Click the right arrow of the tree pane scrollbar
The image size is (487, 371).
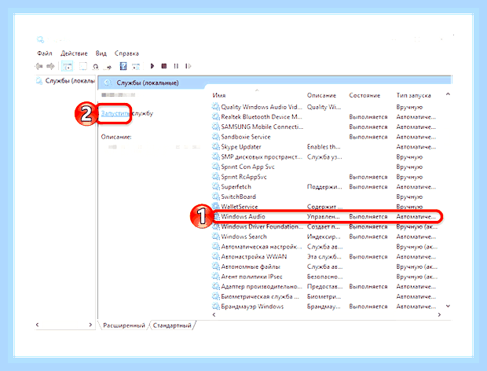coord(90,325)
